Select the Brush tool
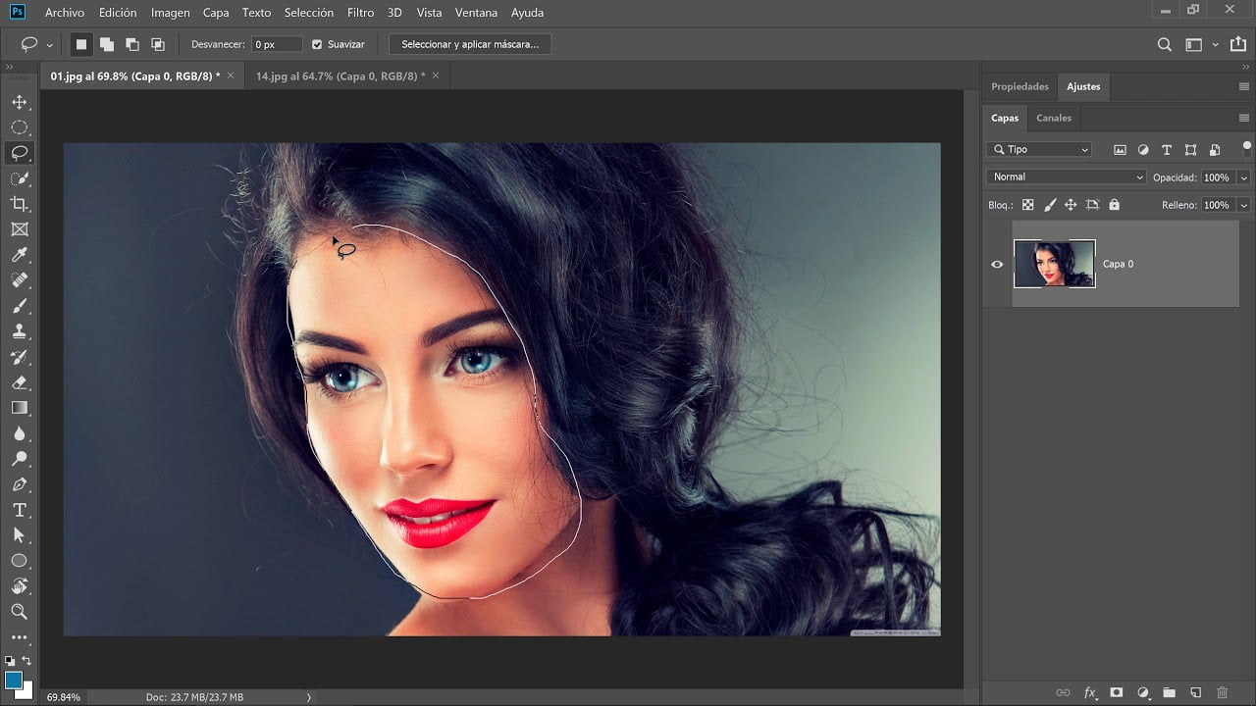The image size is (1256, 706). (19, 306)
